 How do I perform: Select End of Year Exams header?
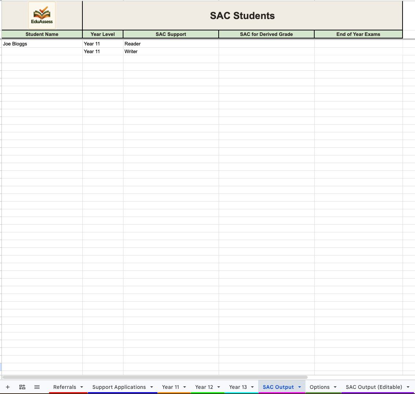pyautogui.click(x=358, y=34)
